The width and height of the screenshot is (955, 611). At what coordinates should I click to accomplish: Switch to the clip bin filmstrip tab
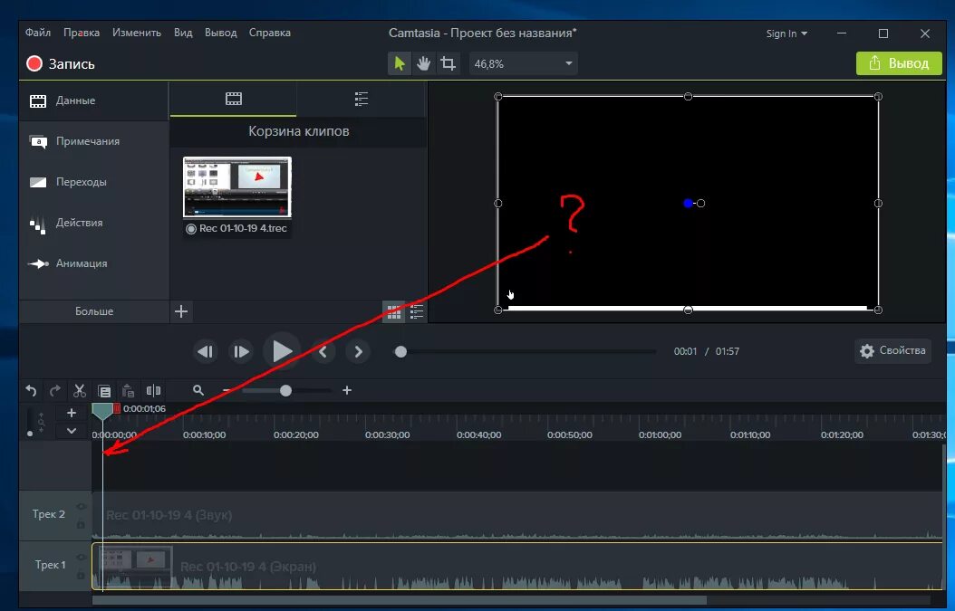[233, 99]
